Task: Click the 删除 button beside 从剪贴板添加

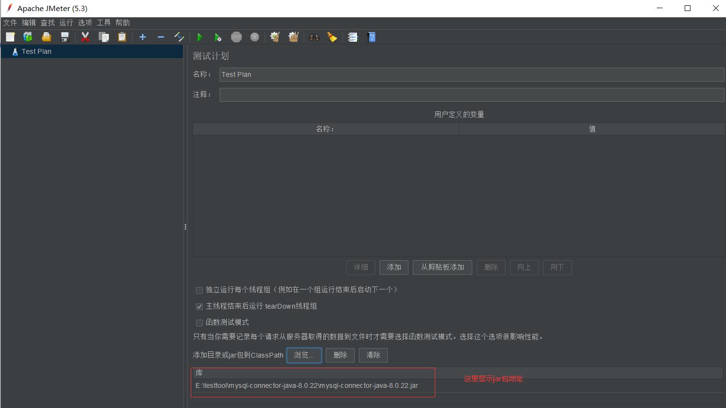Action: (x=491, y=267)
